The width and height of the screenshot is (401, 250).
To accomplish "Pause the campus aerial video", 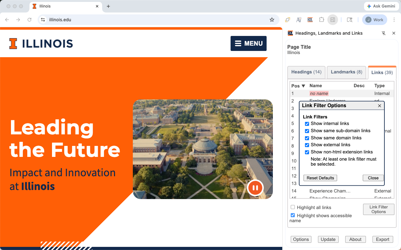I will [x=255, y=188].
